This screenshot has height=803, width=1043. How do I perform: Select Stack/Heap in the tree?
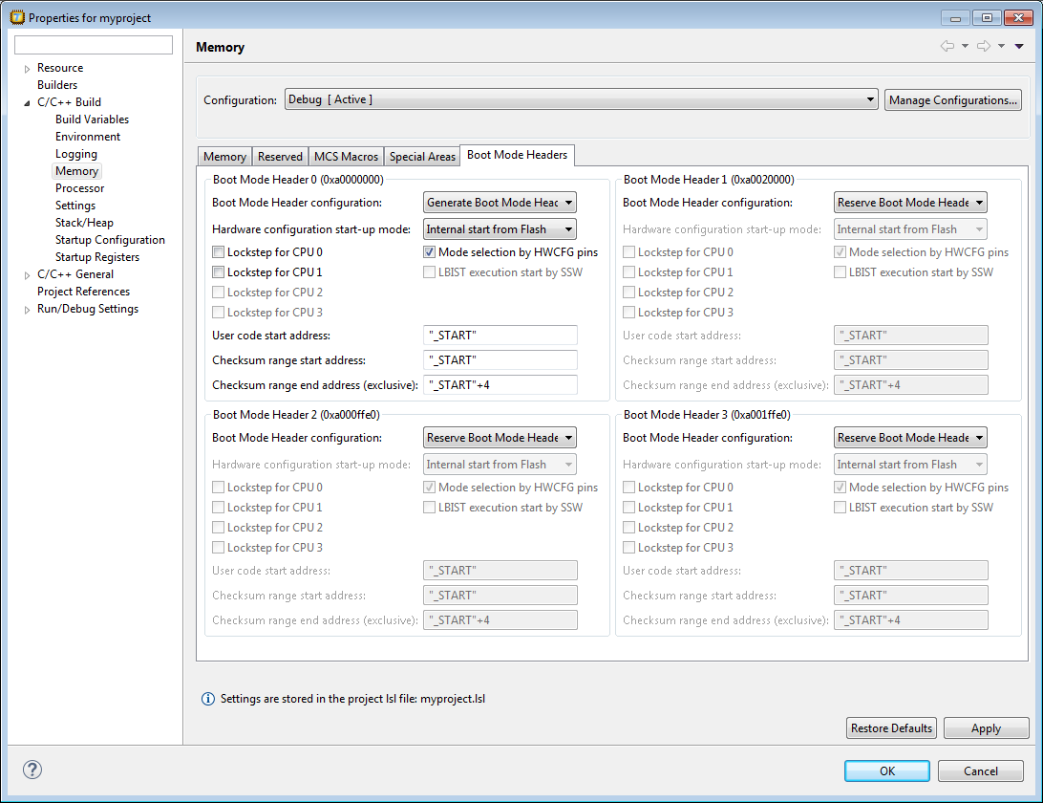(x=84, y=223)
